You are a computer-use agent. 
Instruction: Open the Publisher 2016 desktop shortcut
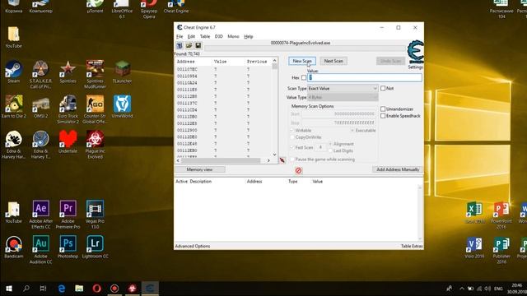point(501,250)
